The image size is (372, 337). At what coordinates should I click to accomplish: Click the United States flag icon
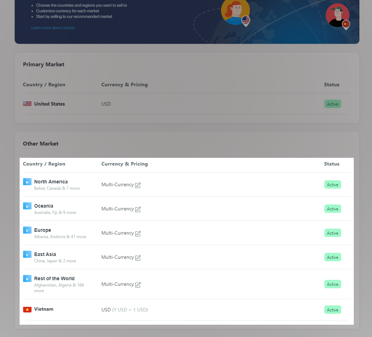click(x=27, y=104)
